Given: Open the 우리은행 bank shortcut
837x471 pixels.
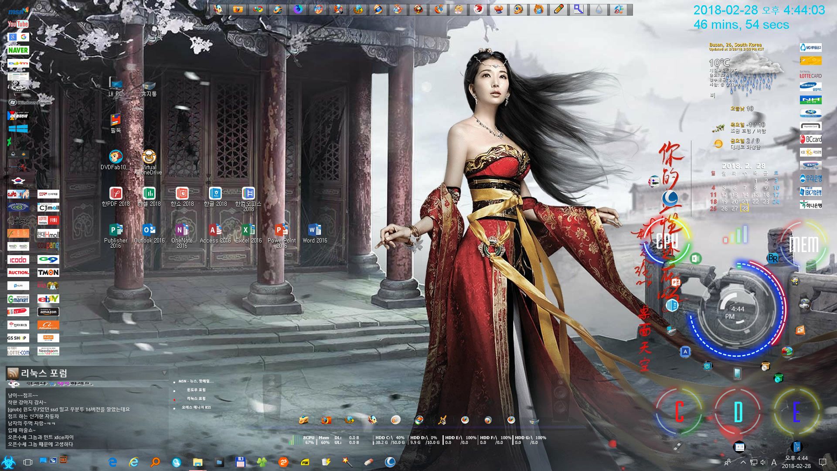Looking at the screenshot, I should coord(811,178).
